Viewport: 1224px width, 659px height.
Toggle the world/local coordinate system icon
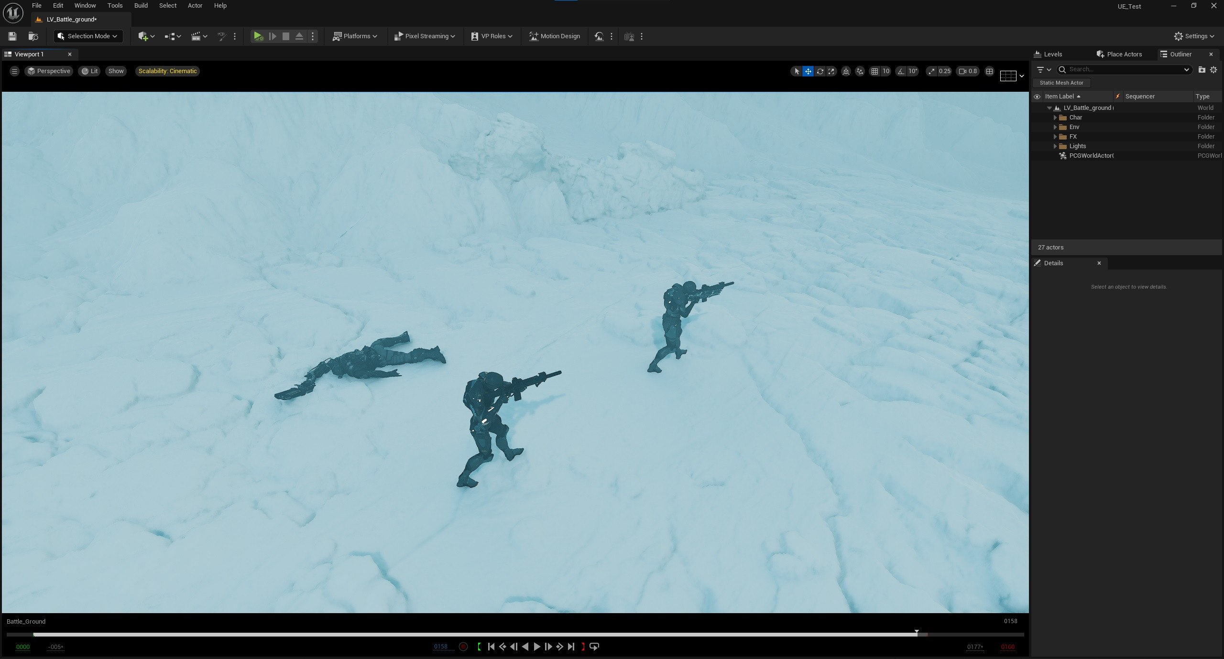tap(846, 71)
